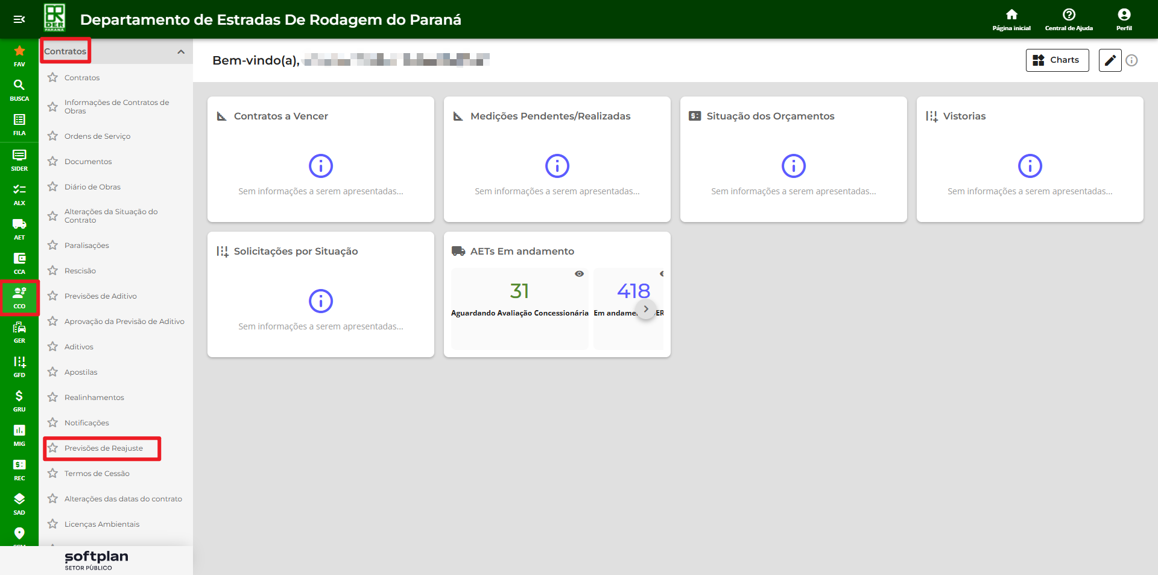Click the MIG chart module icon
This screenshot has height=575, width=1158.
pyautogui.click(x=19, y=434)
